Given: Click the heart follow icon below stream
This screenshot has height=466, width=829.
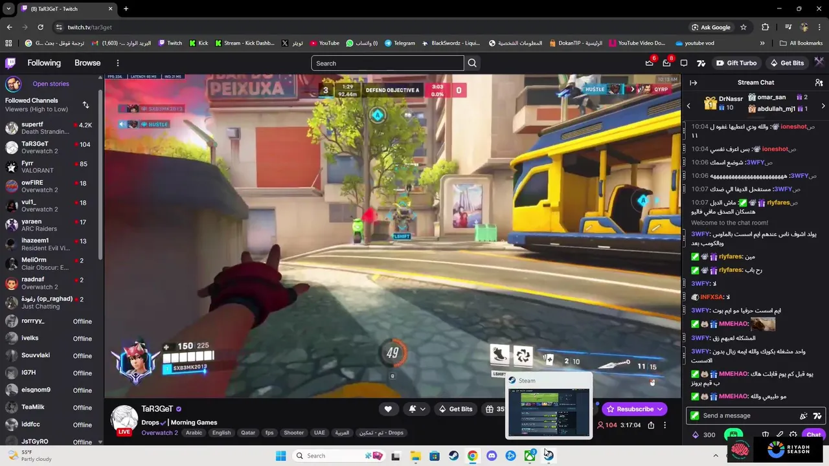Looking at the screenshot, I should (388, 409).
